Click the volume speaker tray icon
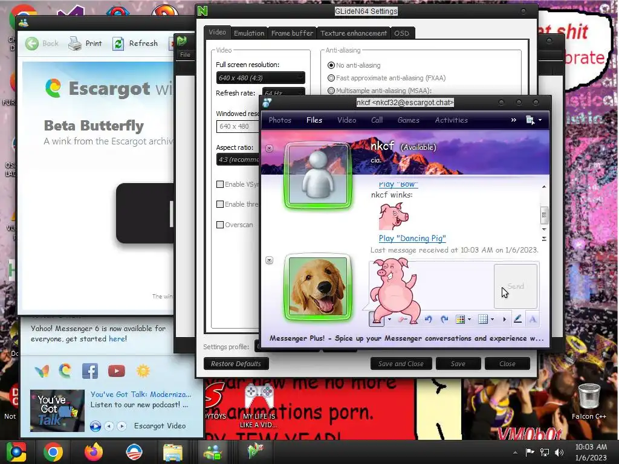The height and width of the screenshot is (464, 619). pyautogui.click(x=559, y=453)
